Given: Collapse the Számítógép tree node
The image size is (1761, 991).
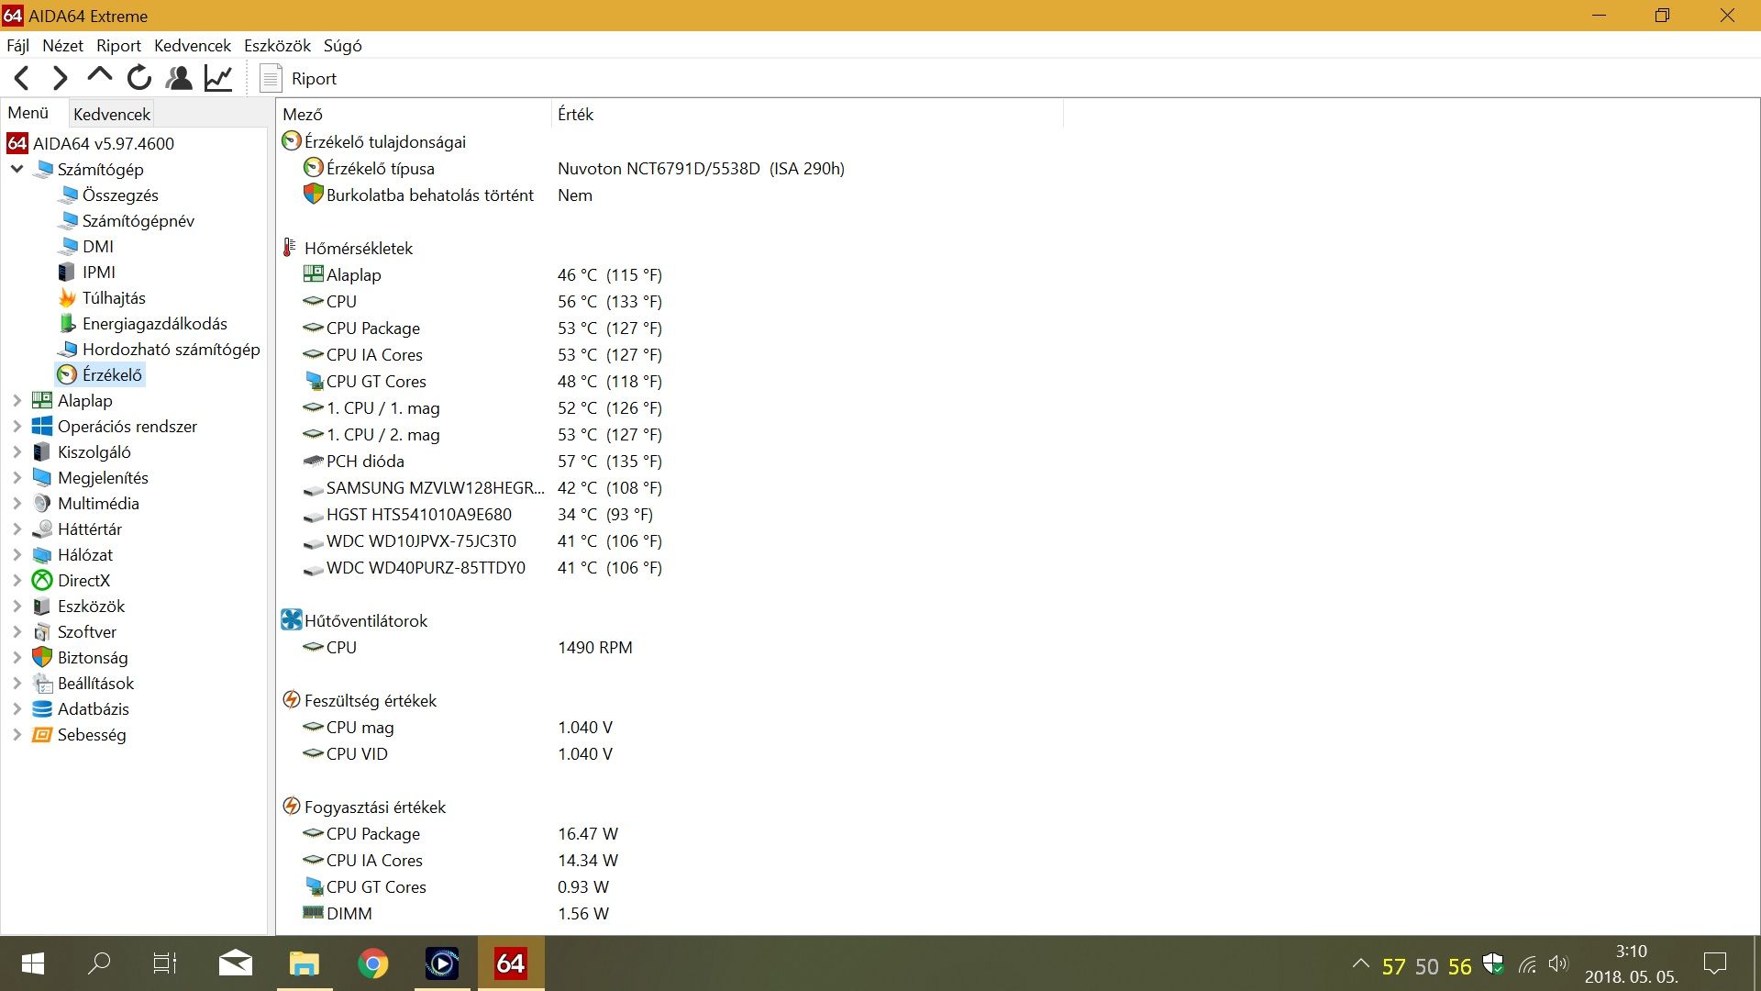Looking at the screenshot, I should pos(17,169).
